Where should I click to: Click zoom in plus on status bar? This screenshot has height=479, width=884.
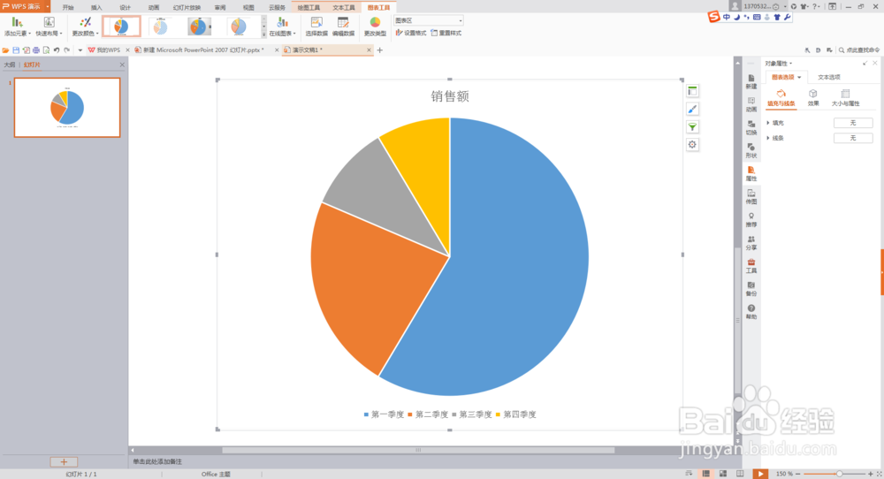click(x=871, y=474)
